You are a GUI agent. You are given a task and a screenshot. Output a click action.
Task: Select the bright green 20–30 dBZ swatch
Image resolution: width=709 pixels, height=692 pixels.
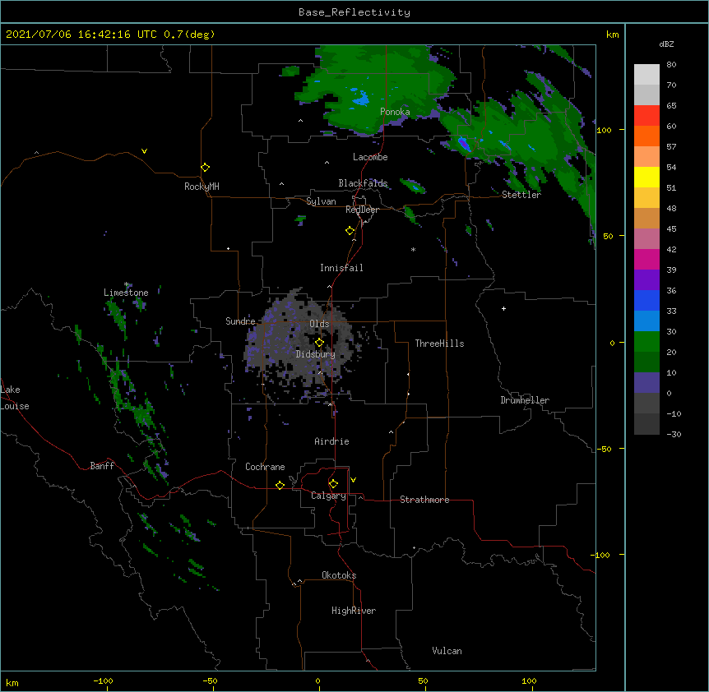click(646, 342)
